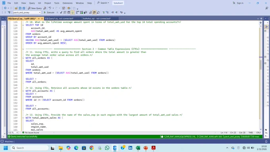Viewport: 270px width, 152px height.
Task: Collapse the WITH all_orders CTE block
Action: click(x=23, y=58)
